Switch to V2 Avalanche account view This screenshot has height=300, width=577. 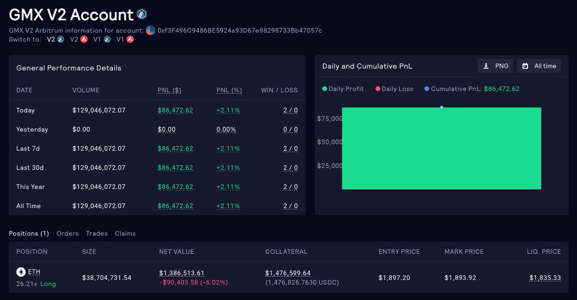[x=78, y=39]
